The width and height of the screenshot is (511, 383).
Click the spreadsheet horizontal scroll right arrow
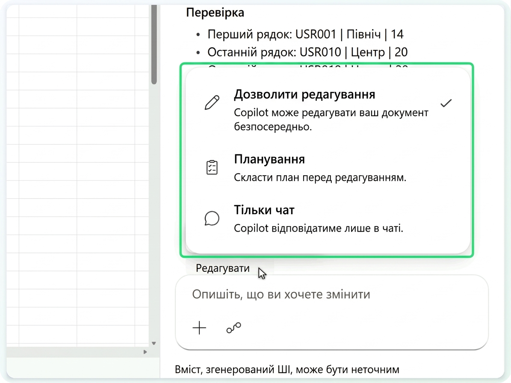(x=145, y=352)
